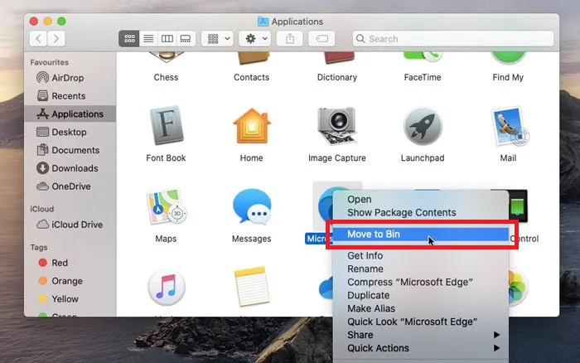Open the group-by arrangement dropdown

tap(217, 38)
